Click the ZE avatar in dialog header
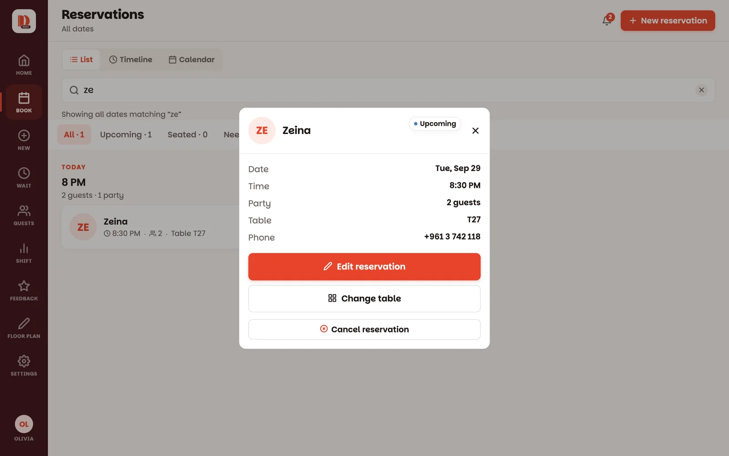The width and height of the screenshot is (729, 456). (262, 130)
